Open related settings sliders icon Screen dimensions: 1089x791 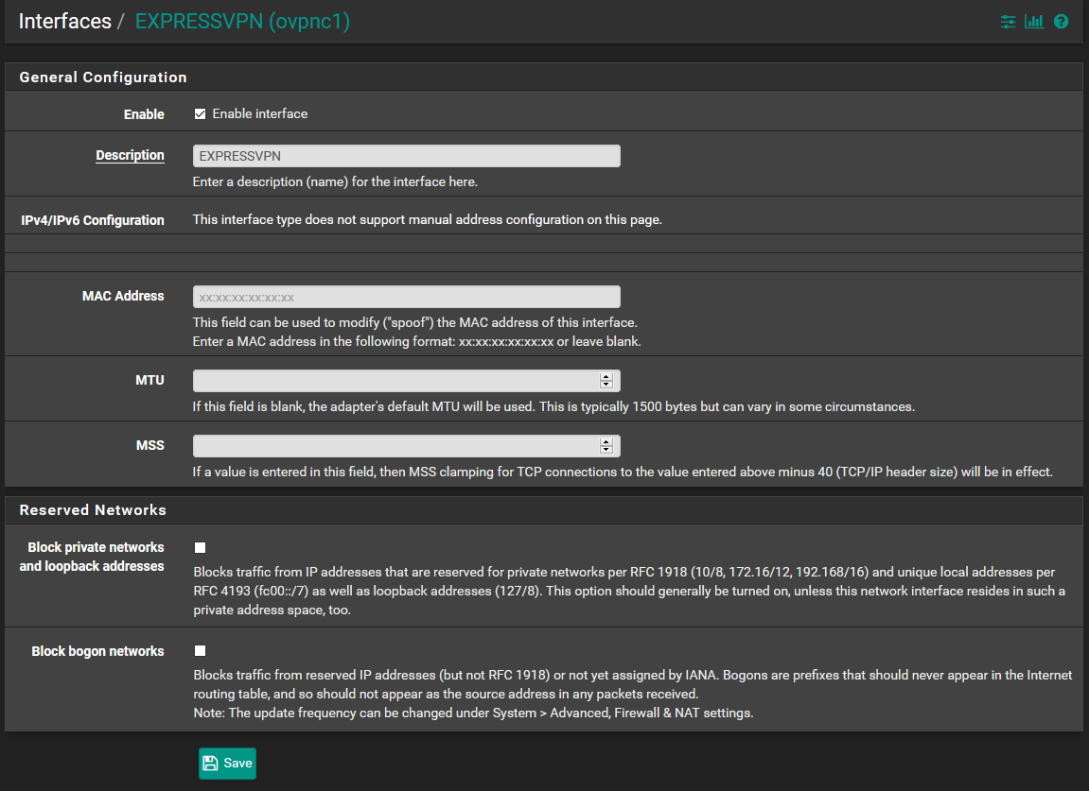1009,21
